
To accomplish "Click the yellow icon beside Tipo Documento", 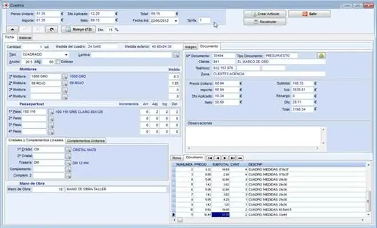I will click(321, 56).
